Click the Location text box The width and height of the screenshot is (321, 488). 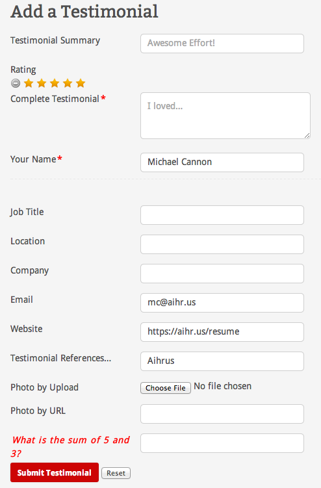pos(222,244)
